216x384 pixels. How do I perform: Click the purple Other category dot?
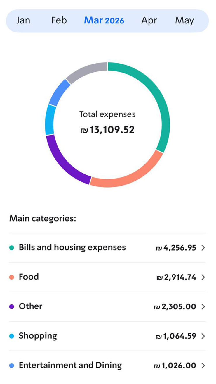coord(12,307)
